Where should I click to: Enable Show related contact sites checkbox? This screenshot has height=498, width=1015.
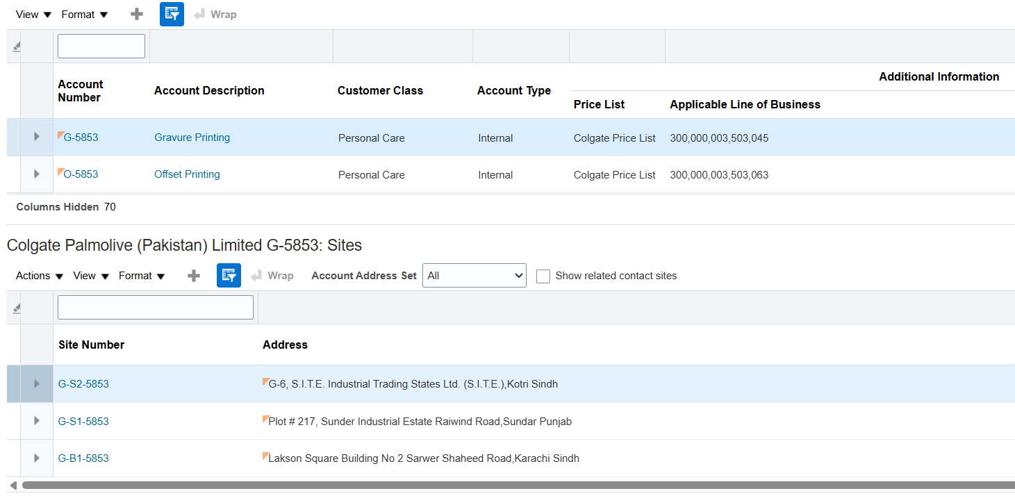click(543, 276)
